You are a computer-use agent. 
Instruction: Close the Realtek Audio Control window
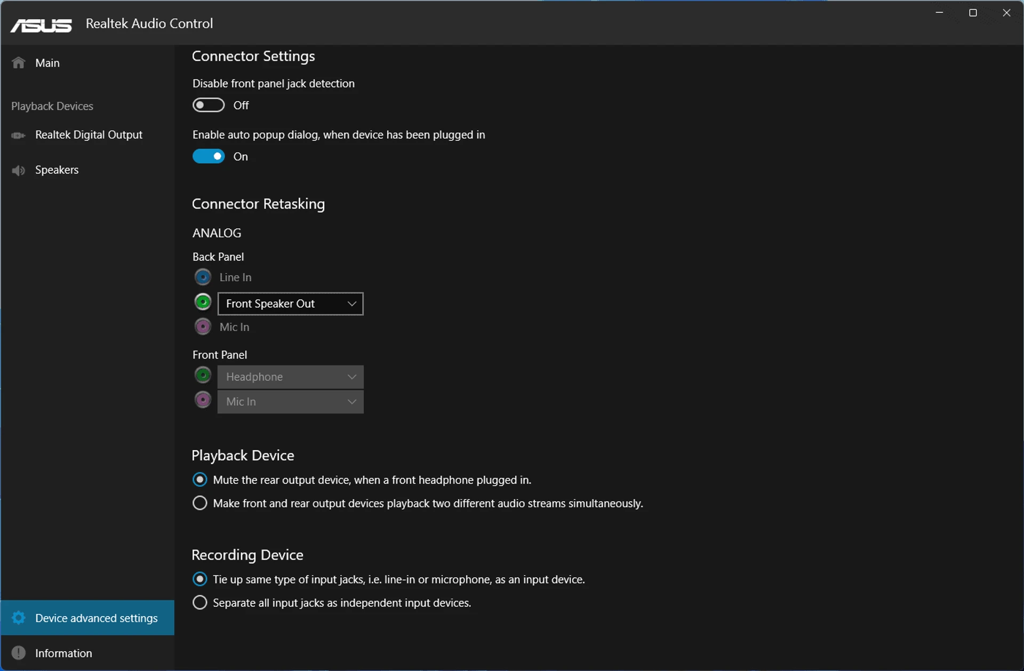(1006, 13)
